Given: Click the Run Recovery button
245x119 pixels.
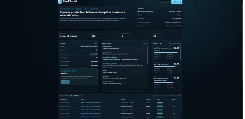Looking at the screenshot, I should pyautogui.click(x=177, y=2).
